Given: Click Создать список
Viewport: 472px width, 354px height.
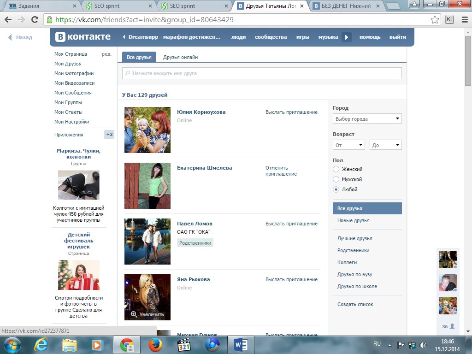Looking at the screenshot, I should pos(355,304).
